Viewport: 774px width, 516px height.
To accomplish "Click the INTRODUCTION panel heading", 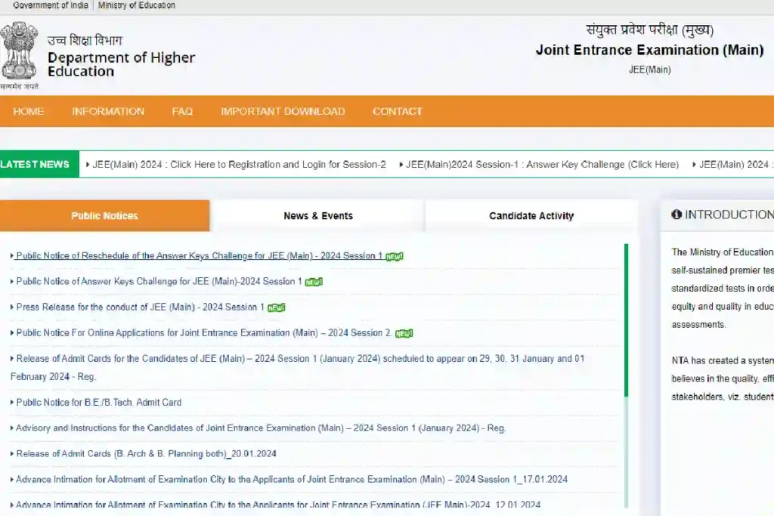I will 729,215.
